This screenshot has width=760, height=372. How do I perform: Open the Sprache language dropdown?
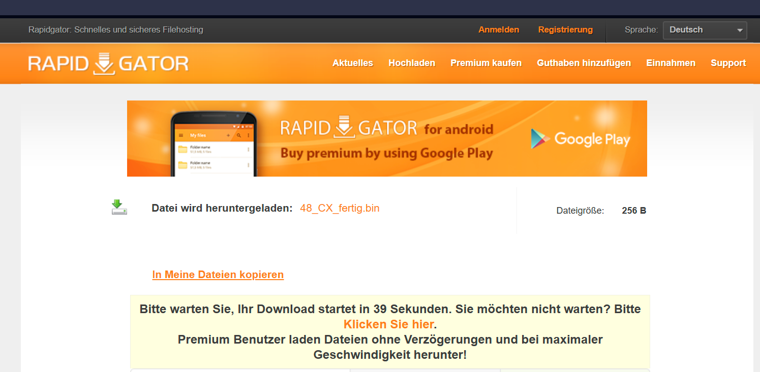coord(705,30)
